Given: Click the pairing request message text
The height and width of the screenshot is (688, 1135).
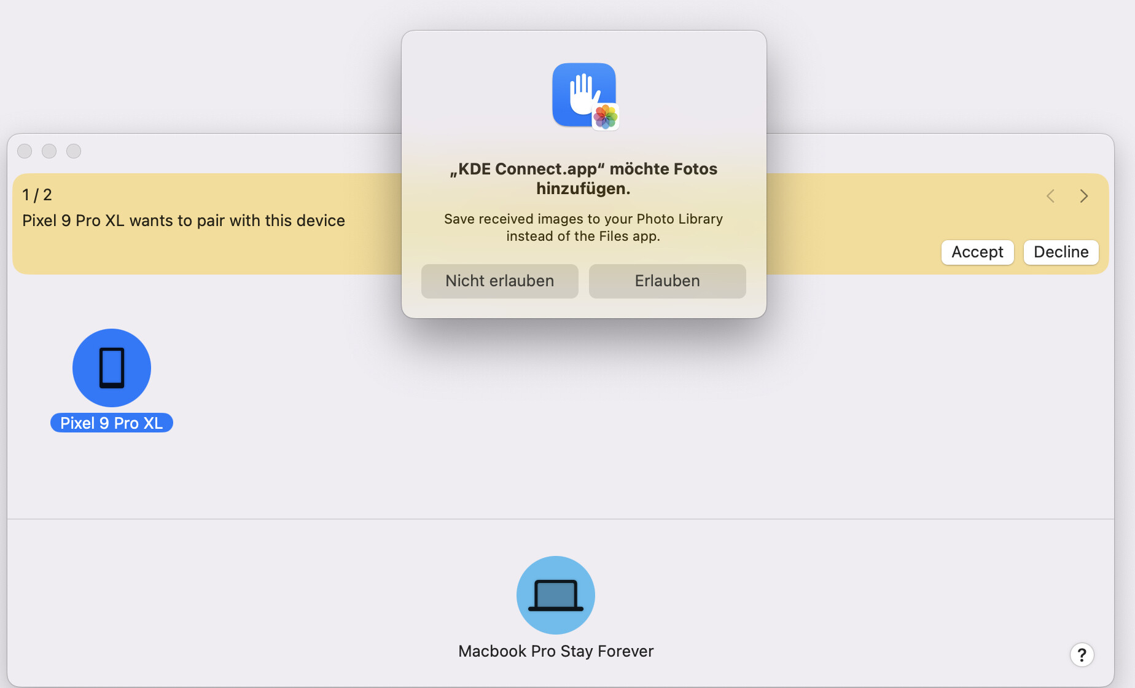Looking at the screenshot, I should [x=184, y=221].
